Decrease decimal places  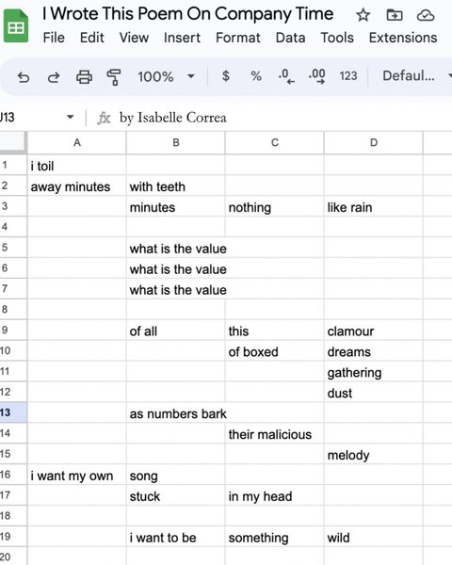coord(286,76)
